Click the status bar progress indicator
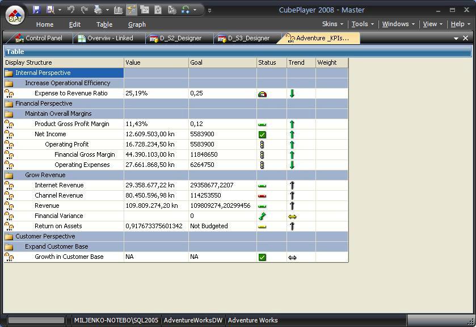 coord(36,320)
